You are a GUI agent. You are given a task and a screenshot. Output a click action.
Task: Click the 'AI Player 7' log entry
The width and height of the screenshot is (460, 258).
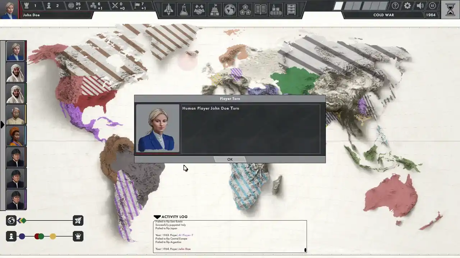point(185,235)
